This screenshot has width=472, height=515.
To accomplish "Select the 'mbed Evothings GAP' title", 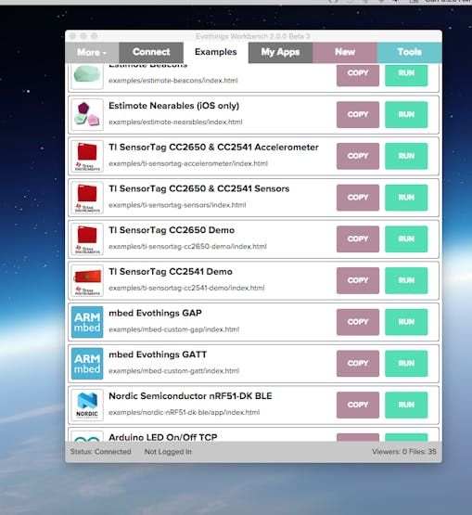I will click(155, 313).
